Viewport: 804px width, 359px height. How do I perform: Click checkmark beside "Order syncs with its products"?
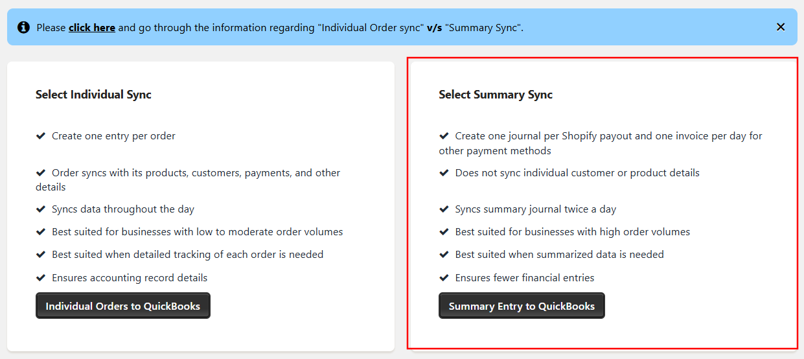point(41,173)
